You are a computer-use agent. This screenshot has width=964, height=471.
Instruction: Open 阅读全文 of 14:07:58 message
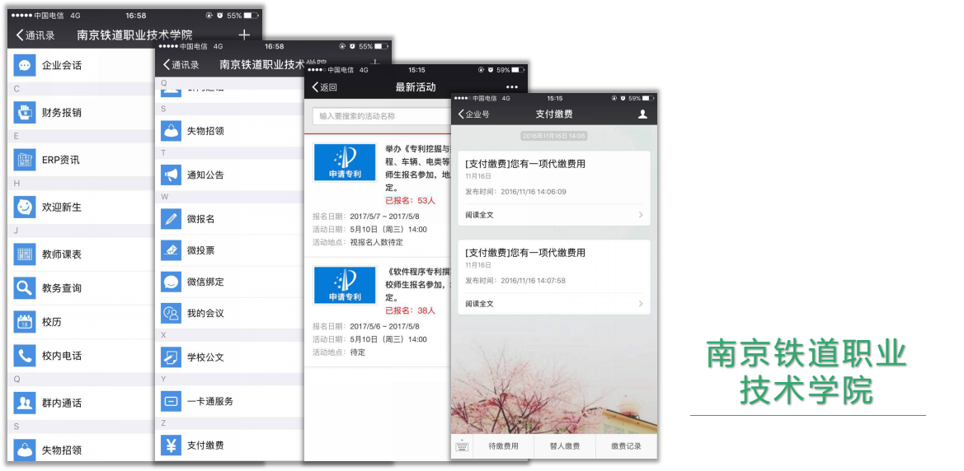tap(480, 304)
